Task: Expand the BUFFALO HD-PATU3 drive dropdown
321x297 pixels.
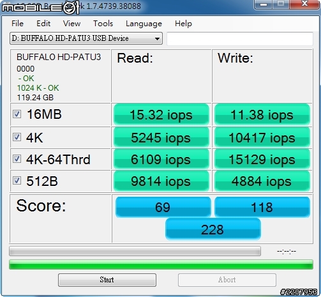Action: (x=86, y=38)
